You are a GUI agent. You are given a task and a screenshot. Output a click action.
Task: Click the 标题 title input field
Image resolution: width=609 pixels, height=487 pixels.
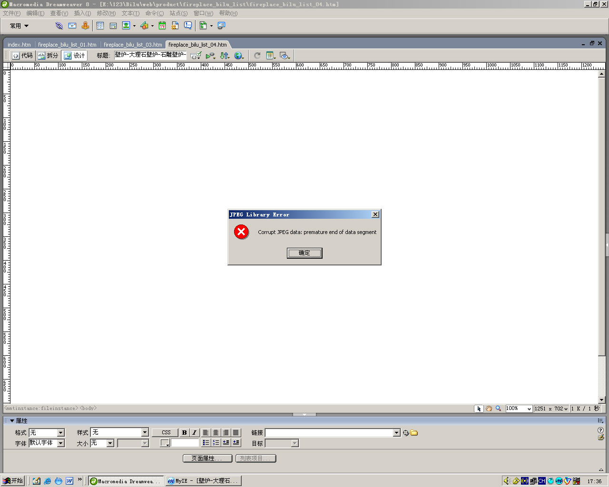[150, 55]
